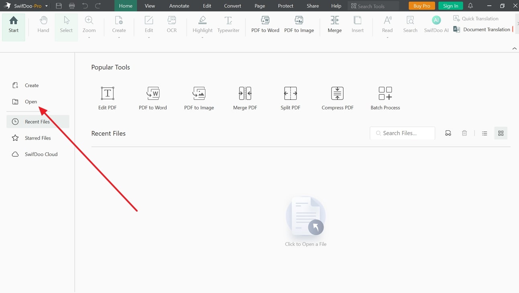Open the Page tab
519x293 pixels.
pos(260,6)
